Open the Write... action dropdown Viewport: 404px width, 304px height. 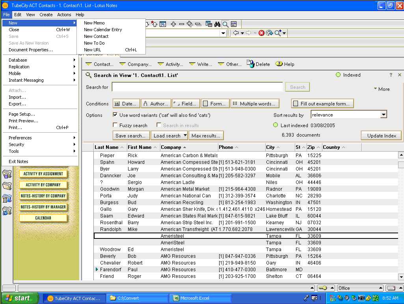coord(201,64)
